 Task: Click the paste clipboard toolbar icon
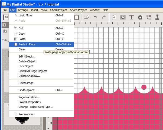click(x=77, y=17)
